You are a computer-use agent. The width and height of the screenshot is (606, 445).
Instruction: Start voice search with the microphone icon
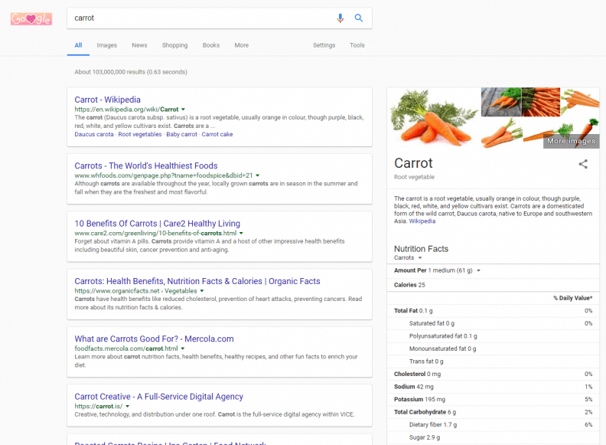point(340,18)
